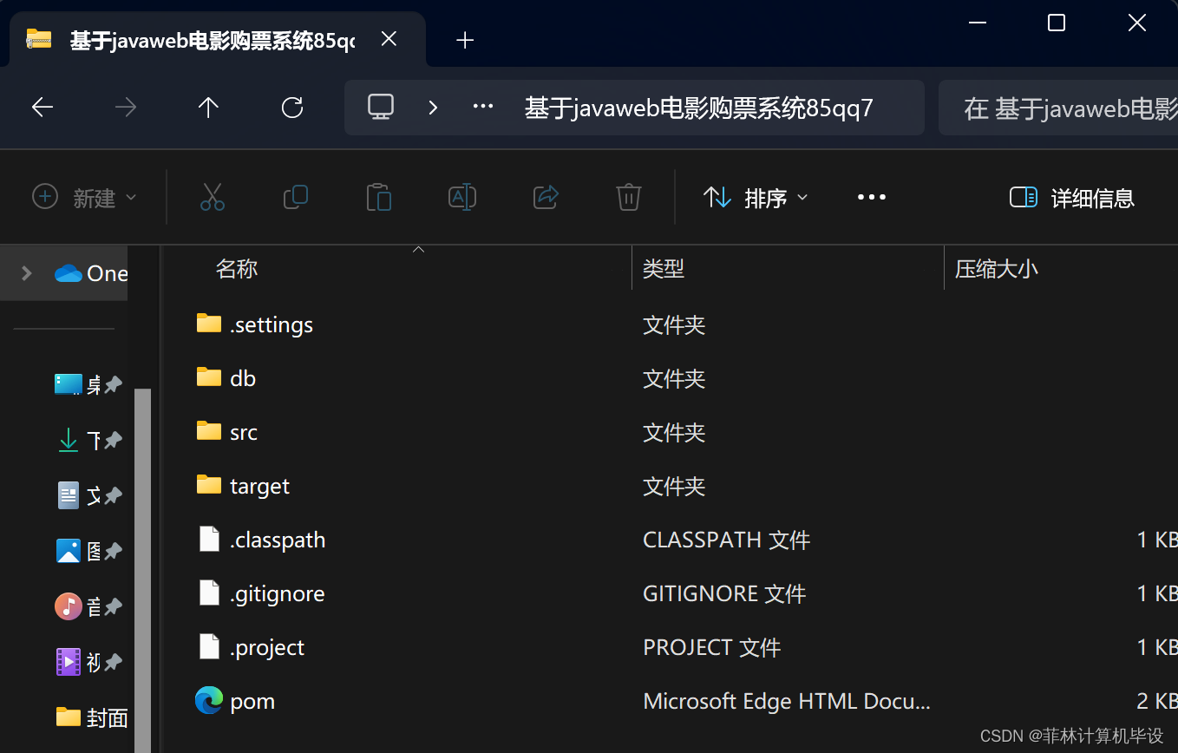Go back with the left arrow
This screenshot has width=1178, height=753.
[x=43, y=108]
